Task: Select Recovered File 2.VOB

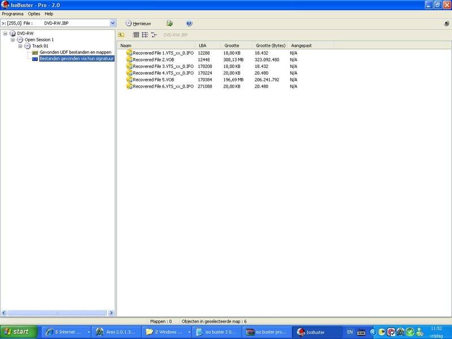Action: (x=153, y=60)
